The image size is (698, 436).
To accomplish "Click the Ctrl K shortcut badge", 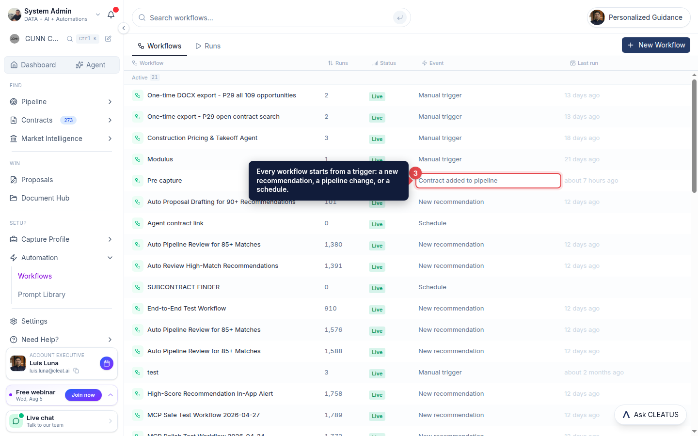I will point(88,39).
